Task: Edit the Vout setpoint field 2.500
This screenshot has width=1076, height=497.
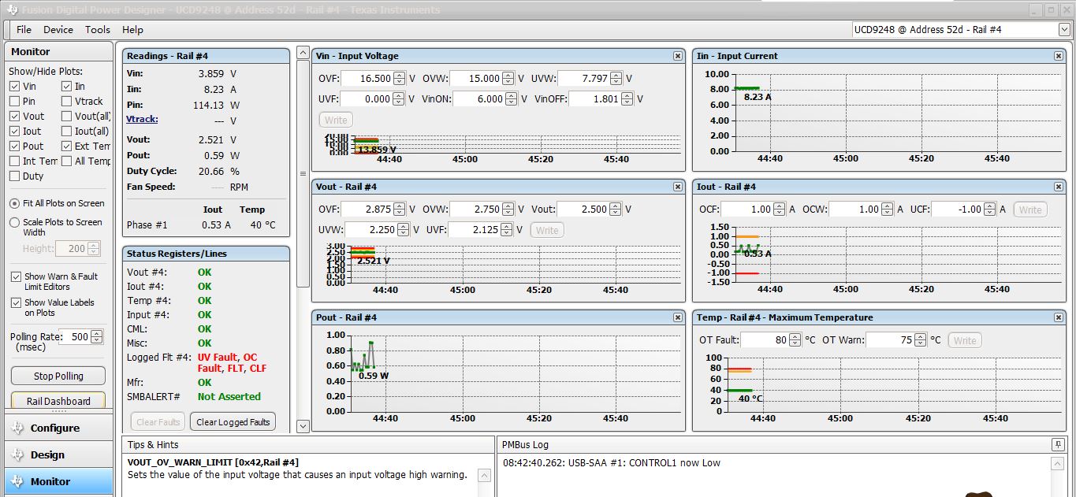Action: click(584, 210)
